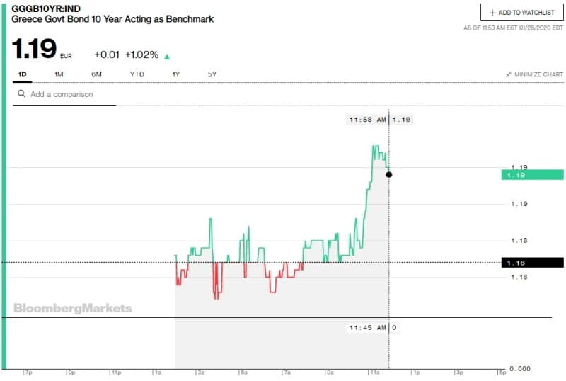Select the 1D time range tab
Screen dimensions: 566x381
(23, 74)
